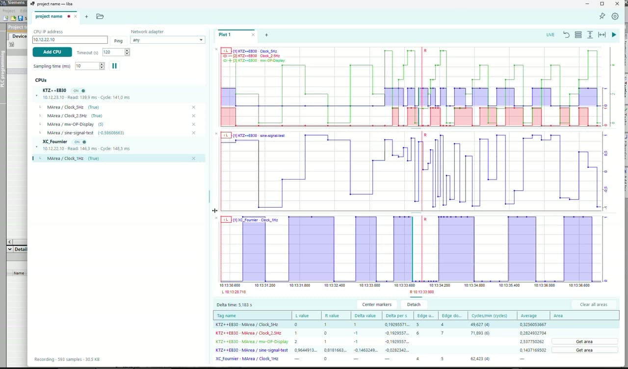Viewport: 628px width, 369px height.
Task: Get area for mw-OP-Display row
Action: pos(584,342)
